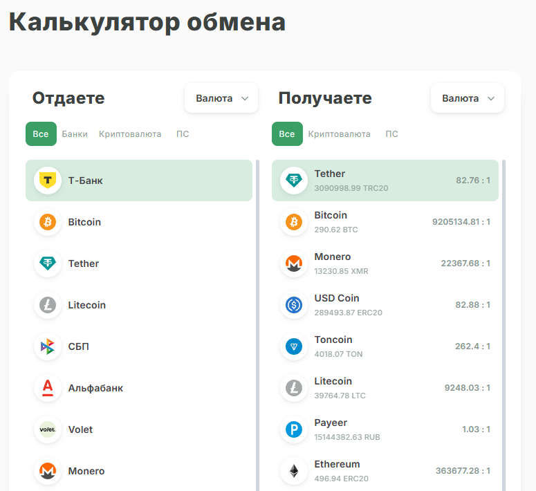Switch to ПС tab under Отдаете
This screenshot has width=536, height=491.
183,134
